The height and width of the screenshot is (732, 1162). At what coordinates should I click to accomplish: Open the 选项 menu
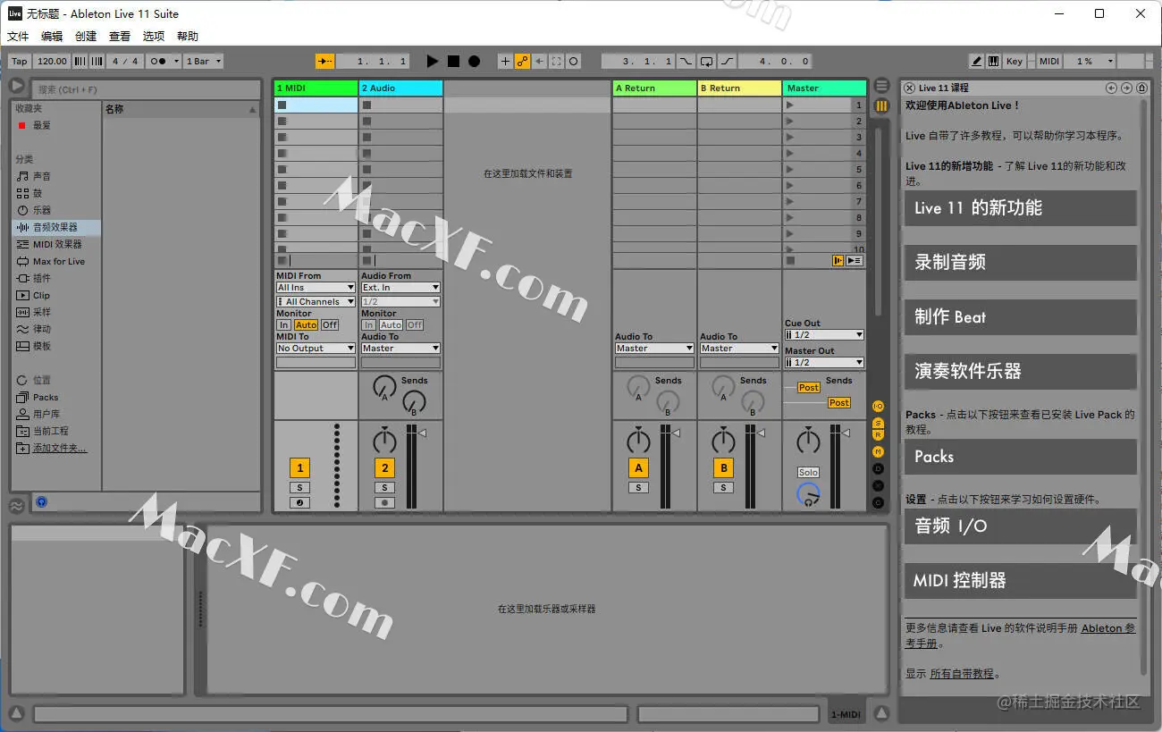coord(154,37)
